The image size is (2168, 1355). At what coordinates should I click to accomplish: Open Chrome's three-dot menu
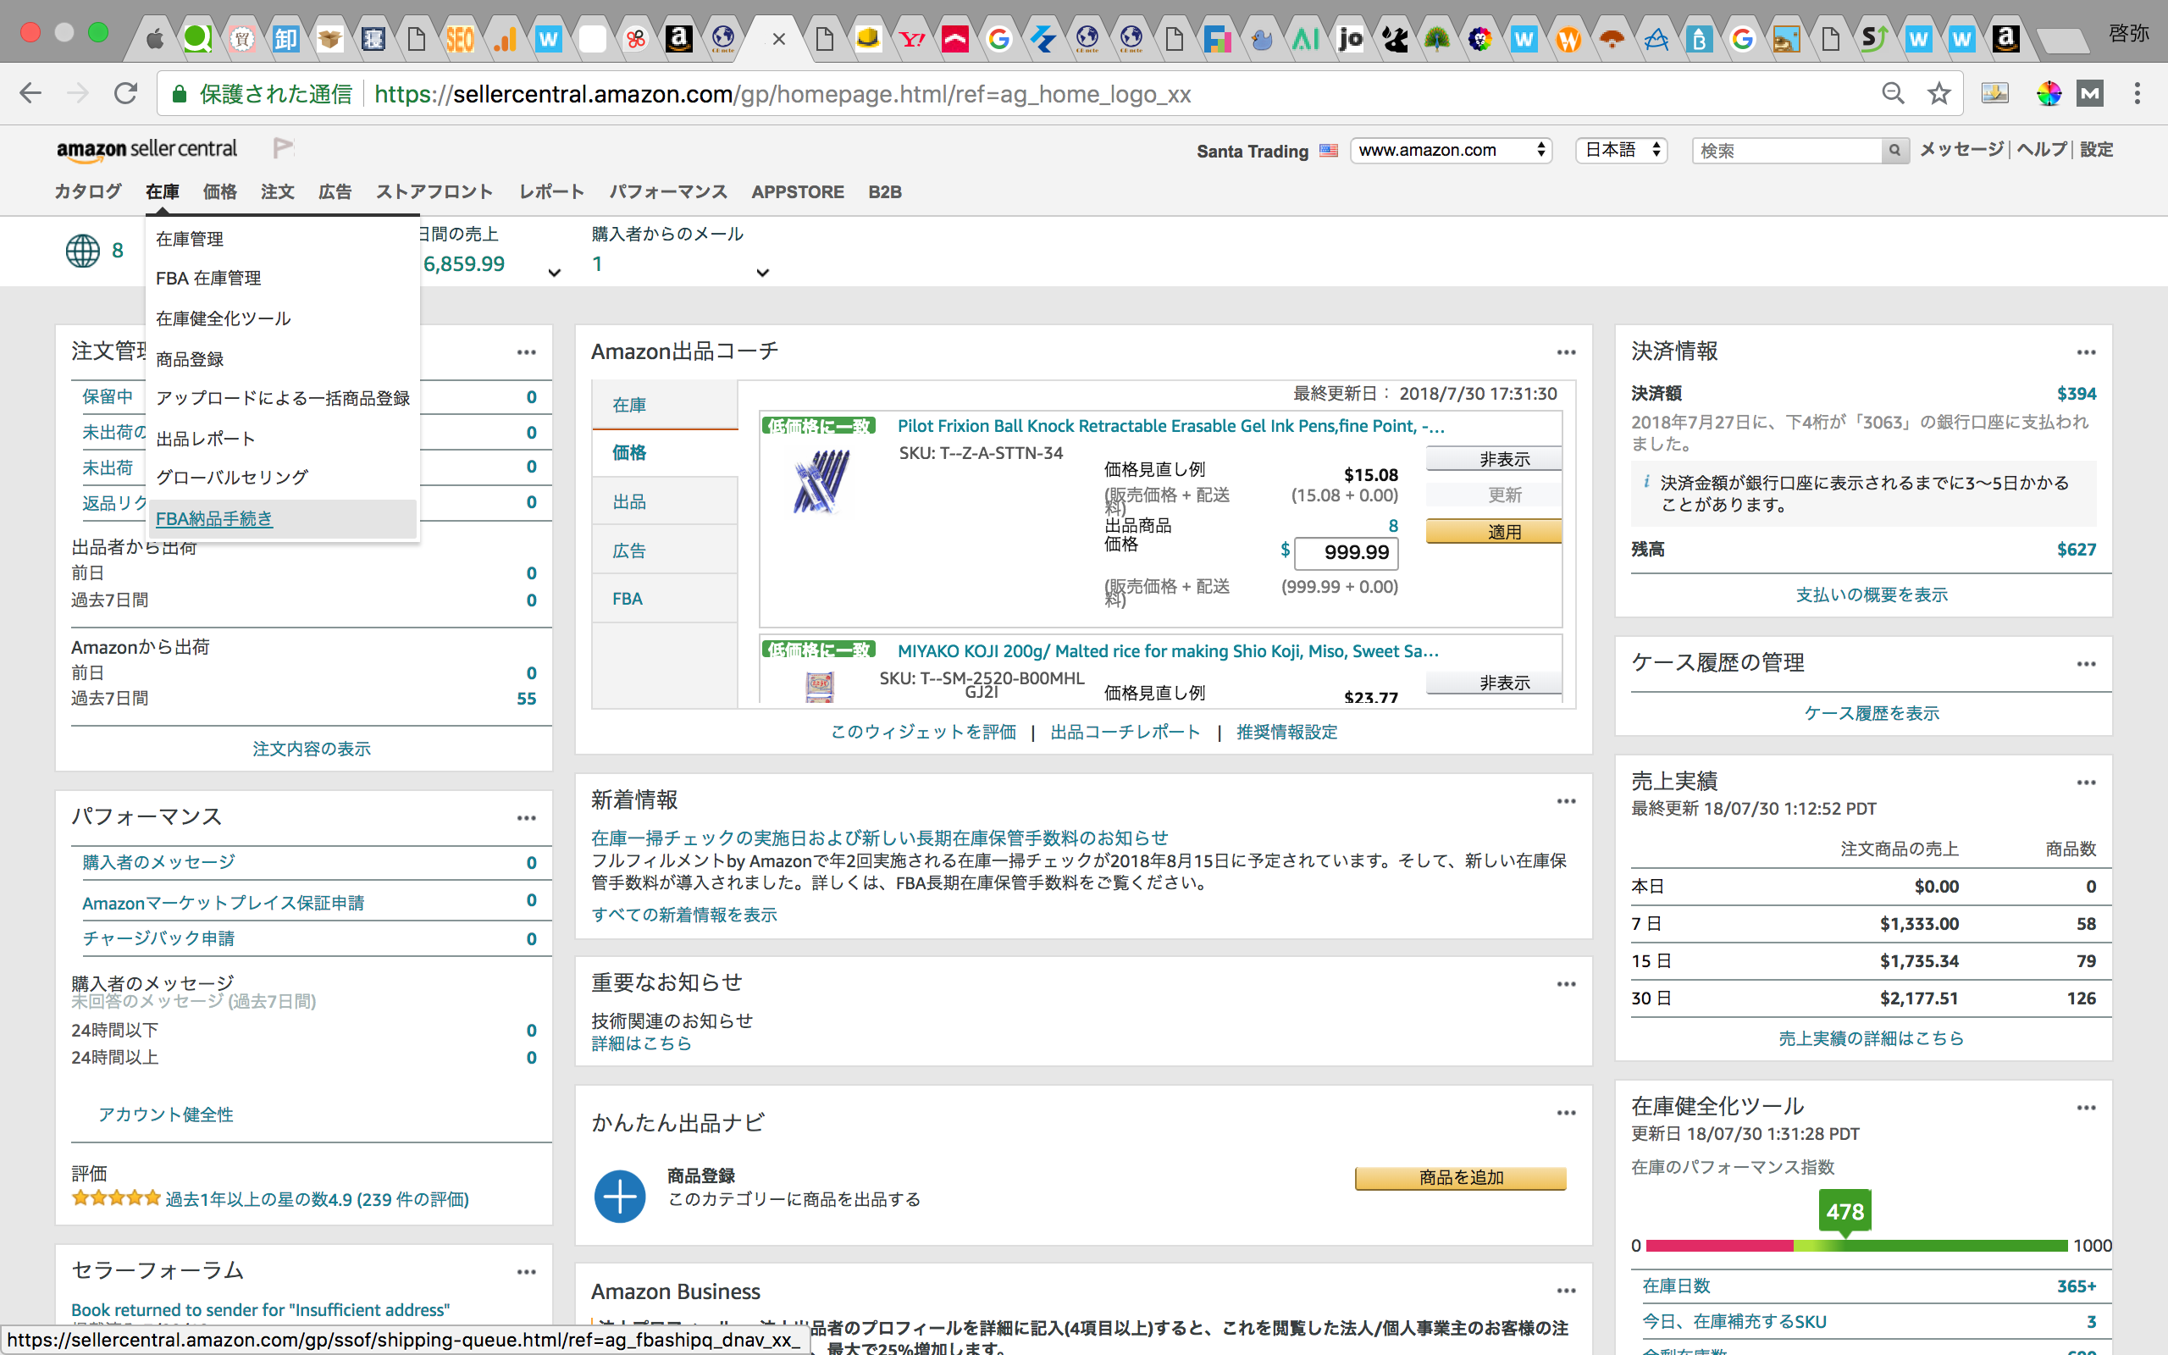2138,93
